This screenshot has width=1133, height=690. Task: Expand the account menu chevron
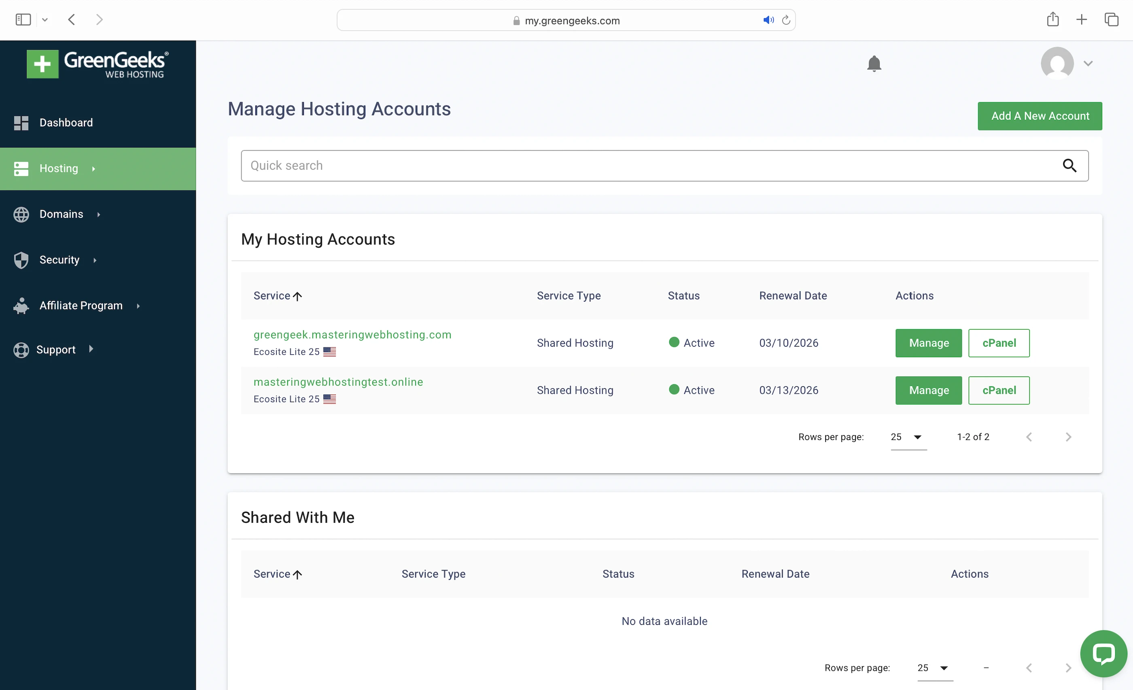1088,64
